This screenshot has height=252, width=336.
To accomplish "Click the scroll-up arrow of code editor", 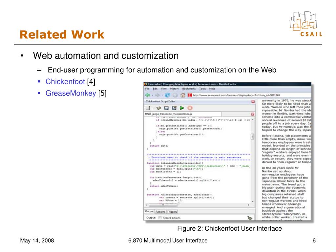I will point(252,119).
